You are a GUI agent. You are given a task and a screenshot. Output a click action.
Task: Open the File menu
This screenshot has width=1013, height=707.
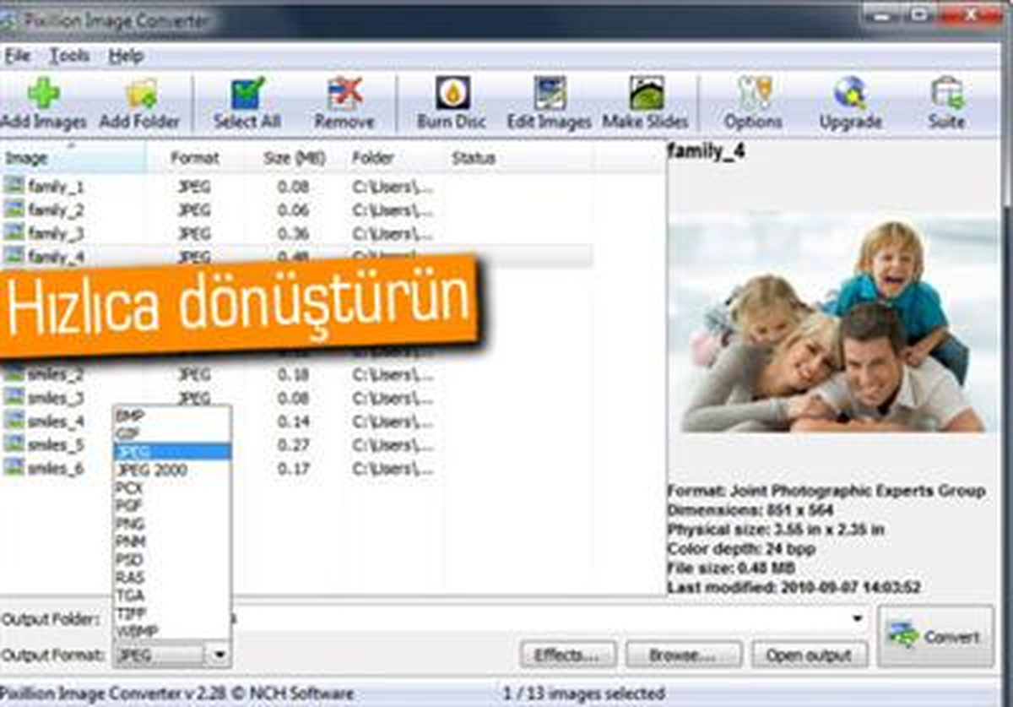17,56
